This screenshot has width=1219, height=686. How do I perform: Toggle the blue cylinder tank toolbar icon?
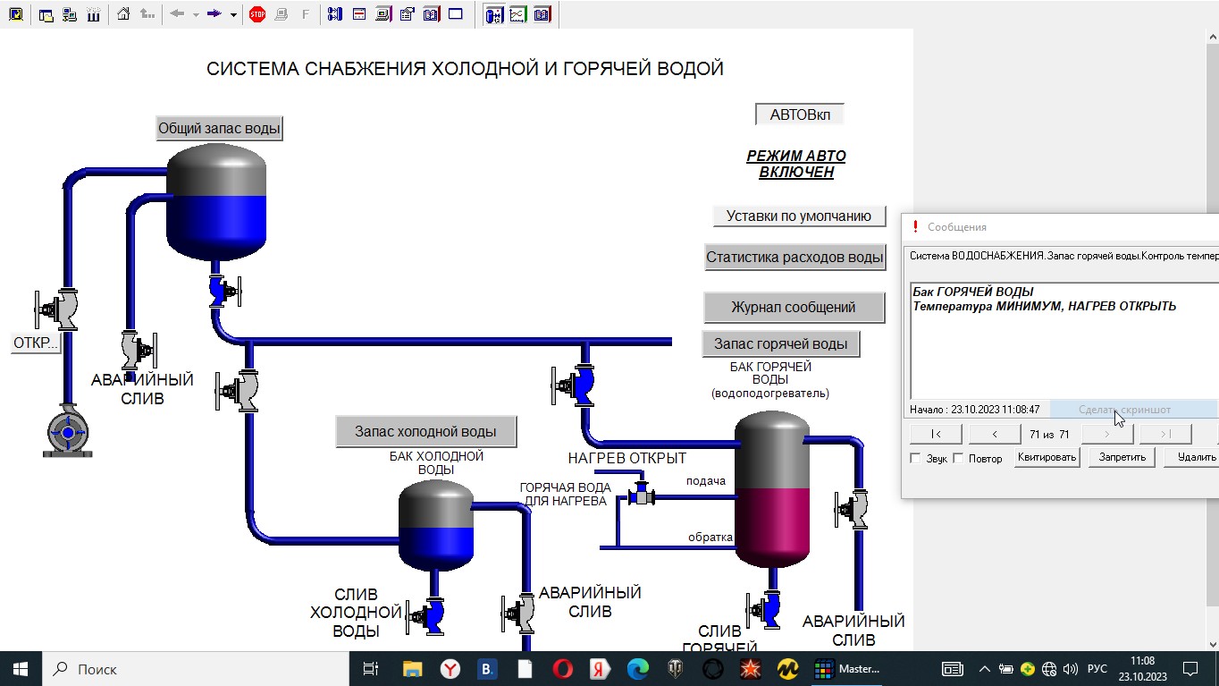493,14
